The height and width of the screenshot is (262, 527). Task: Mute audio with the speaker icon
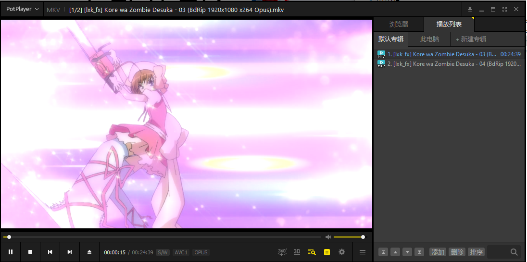point(328,237)
